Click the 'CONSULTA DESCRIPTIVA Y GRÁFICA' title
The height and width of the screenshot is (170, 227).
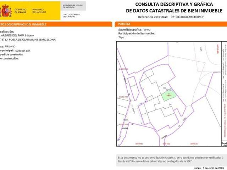174,4
